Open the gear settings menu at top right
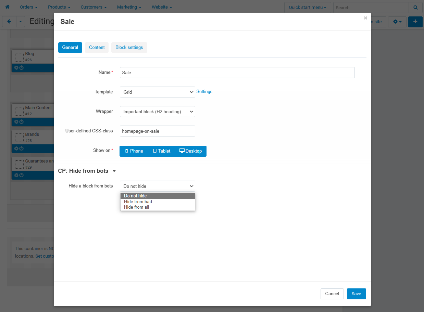 [x=397, y=22]
